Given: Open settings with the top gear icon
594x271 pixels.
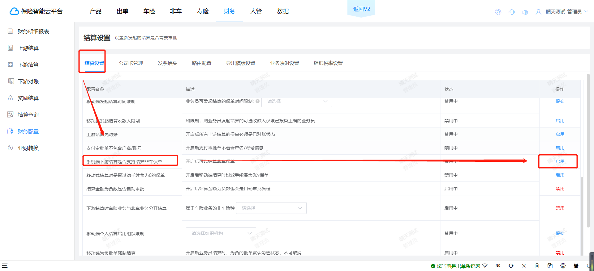Looking at the screenshot, I should click(x=498, y=12).
